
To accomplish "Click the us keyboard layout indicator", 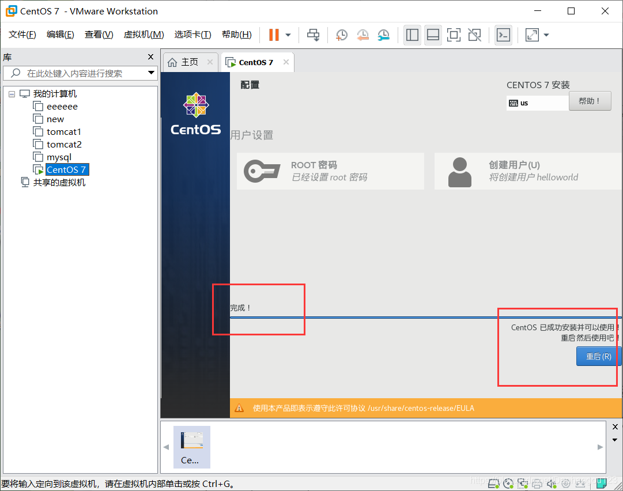I will click(x=537, y=103).
